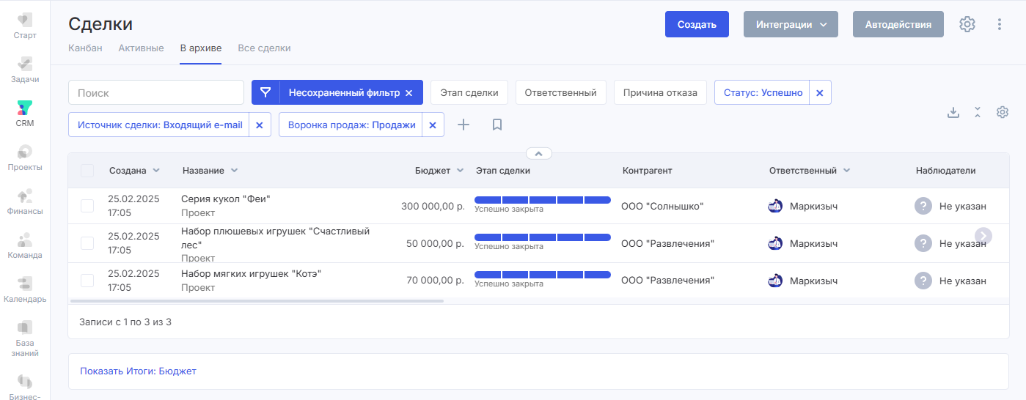1026x400 pixels.
Task: Open the Бюджет column sort arrow
Action: click(460, 171)
